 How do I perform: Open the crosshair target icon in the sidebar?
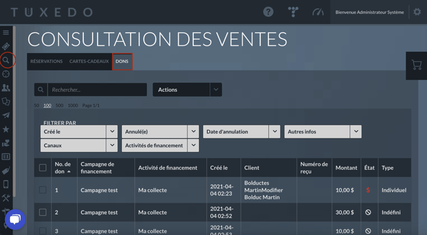pyautogui.click(x=6, y=74)
